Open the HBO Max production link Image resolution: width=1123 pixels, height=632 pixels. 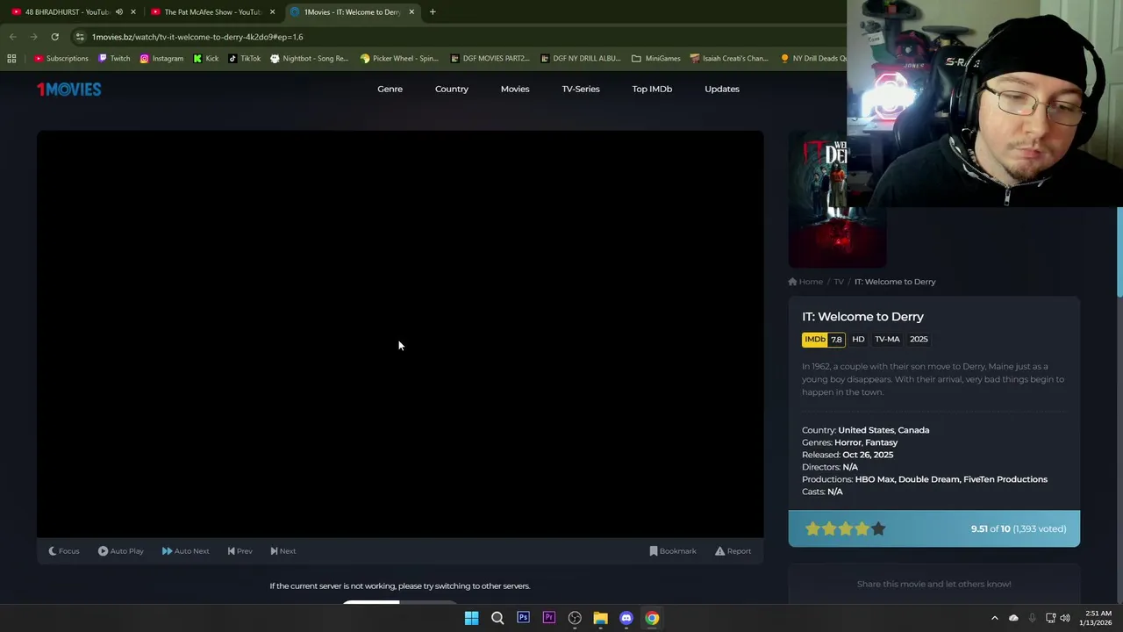[x=874, y=479]
